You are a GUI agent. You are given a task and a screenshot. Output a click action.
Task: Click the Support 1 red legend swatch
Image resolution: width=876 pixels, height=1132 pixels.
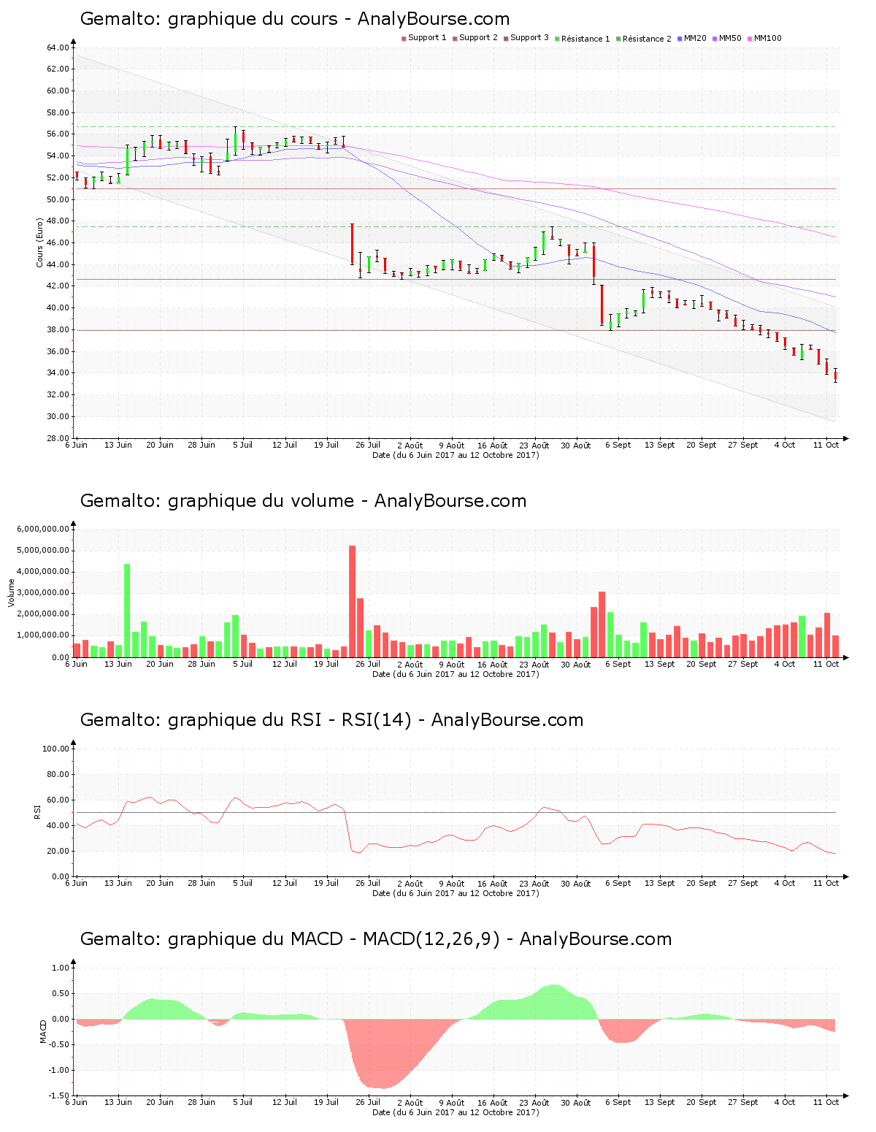(404, 39)
